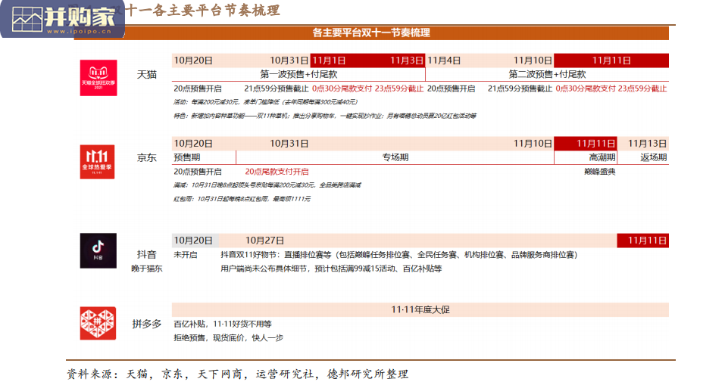
Task: Click 20点预售开启 under 天猫 10月20日
Action: (198, 88)
